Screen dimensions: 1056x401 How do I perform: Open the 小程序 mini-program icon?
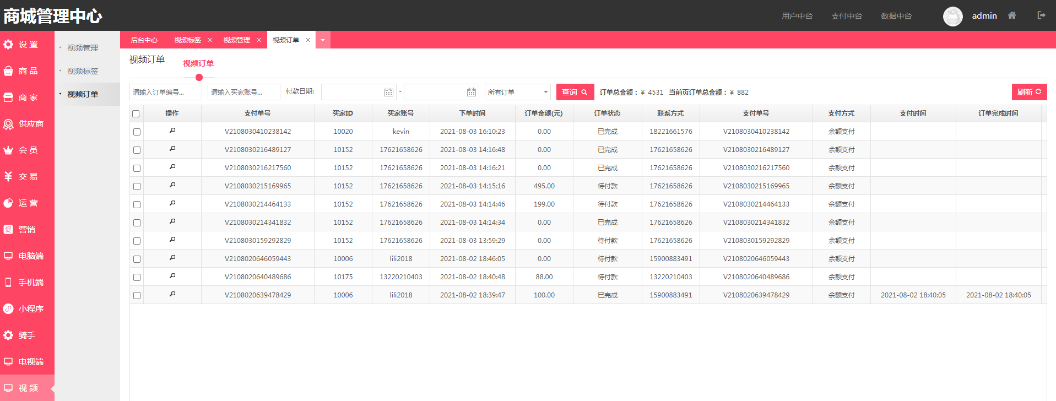tap(8, 309)
